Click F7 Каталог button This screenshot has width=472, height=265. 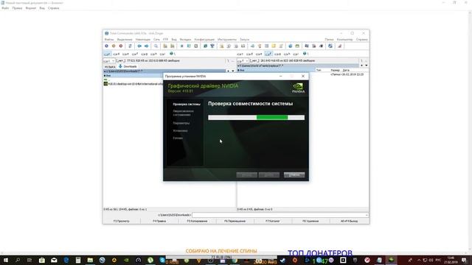click(x=273, y=221)
